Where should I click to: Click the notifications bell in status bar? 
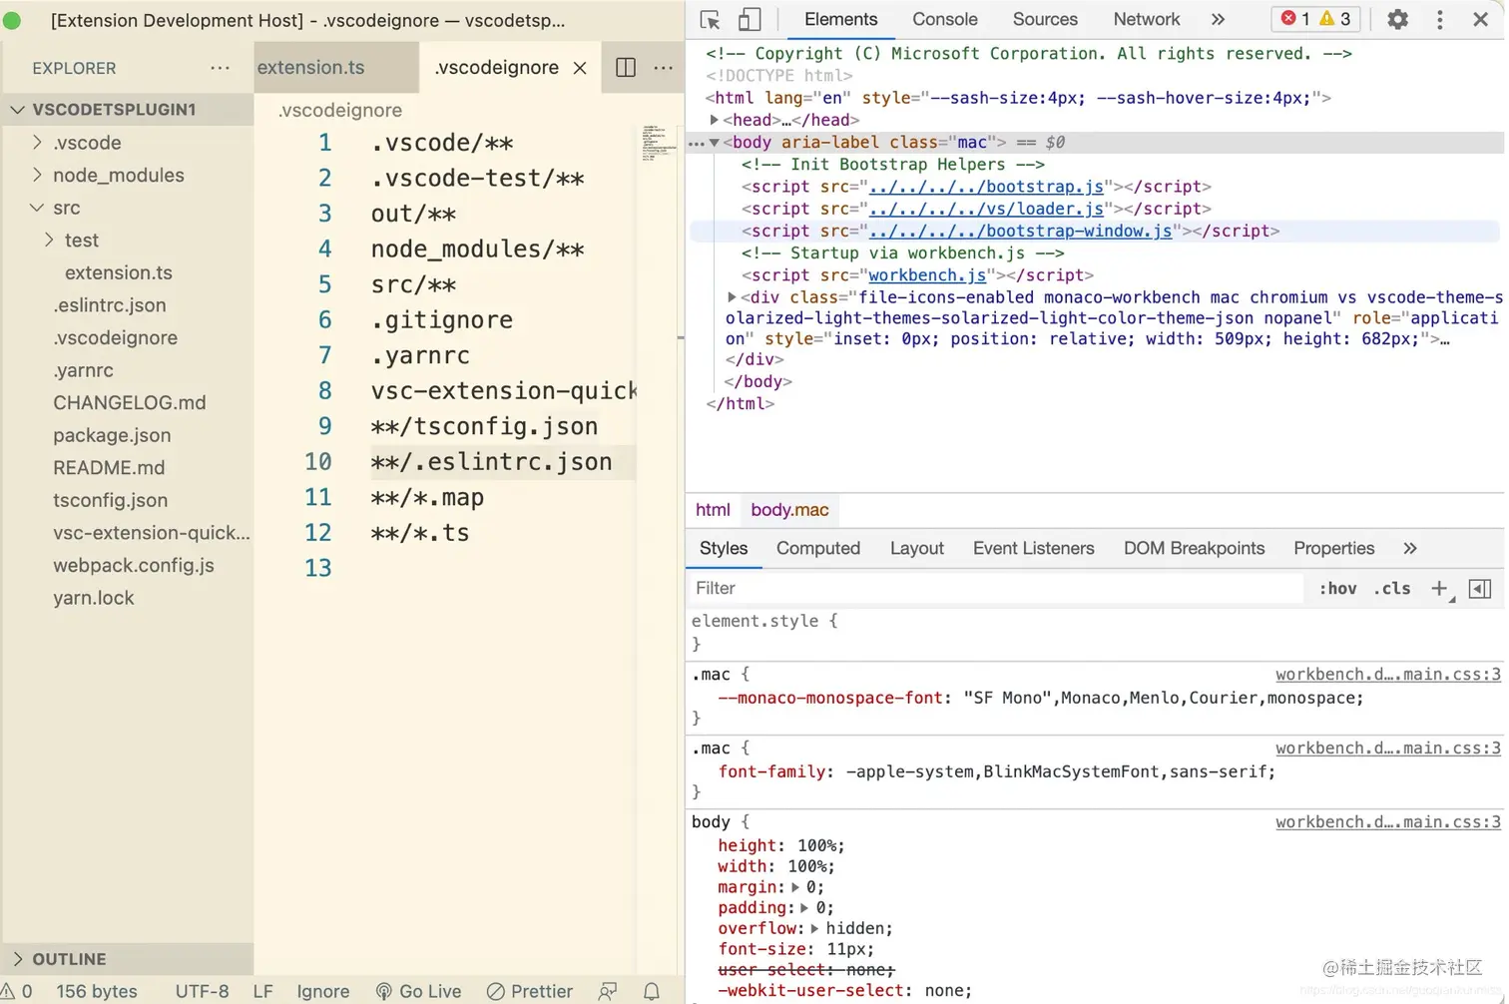(x=652, y=991)
